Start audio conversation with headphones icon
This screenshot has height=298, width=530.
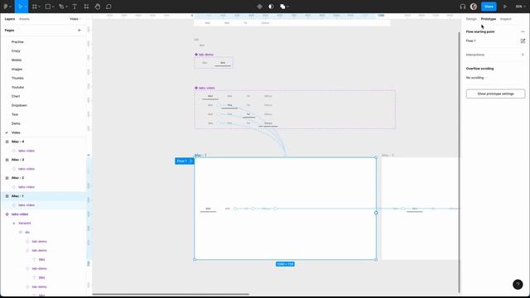pyautogui.click(x=462, y=7)
